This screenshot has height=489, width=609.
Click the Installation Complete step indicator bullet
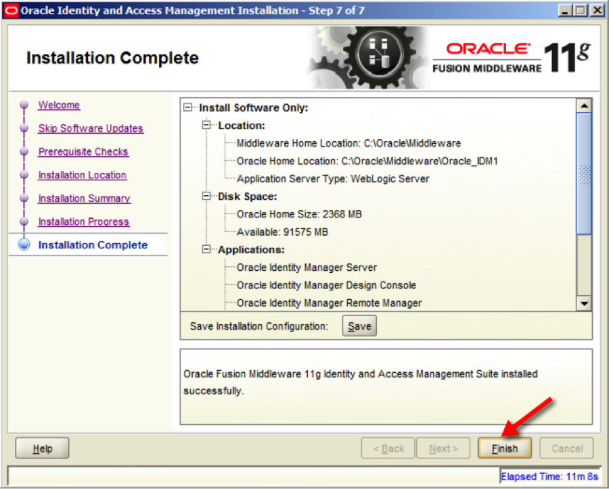pos(24,245)
